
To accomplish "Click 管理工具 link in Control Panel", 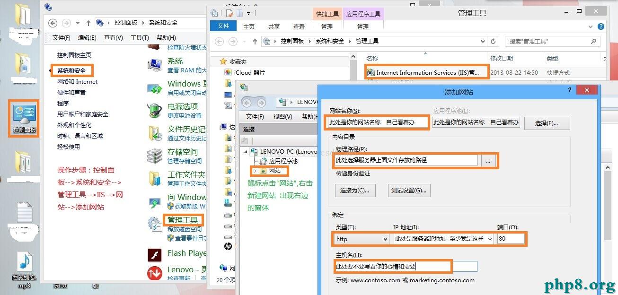I will pos(183,220).
